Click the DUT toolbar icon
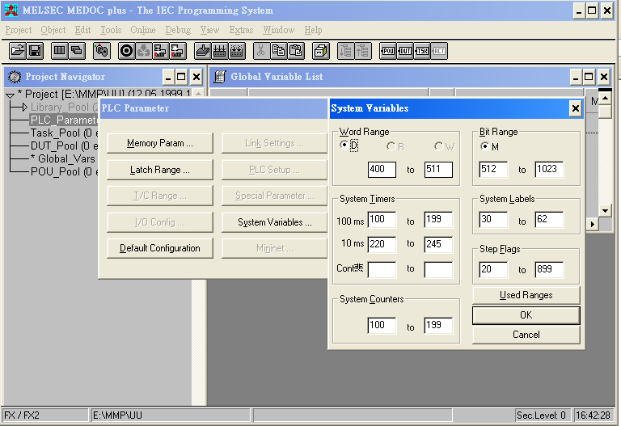This screenshot has height=426, width=621. tap(405, 51)
